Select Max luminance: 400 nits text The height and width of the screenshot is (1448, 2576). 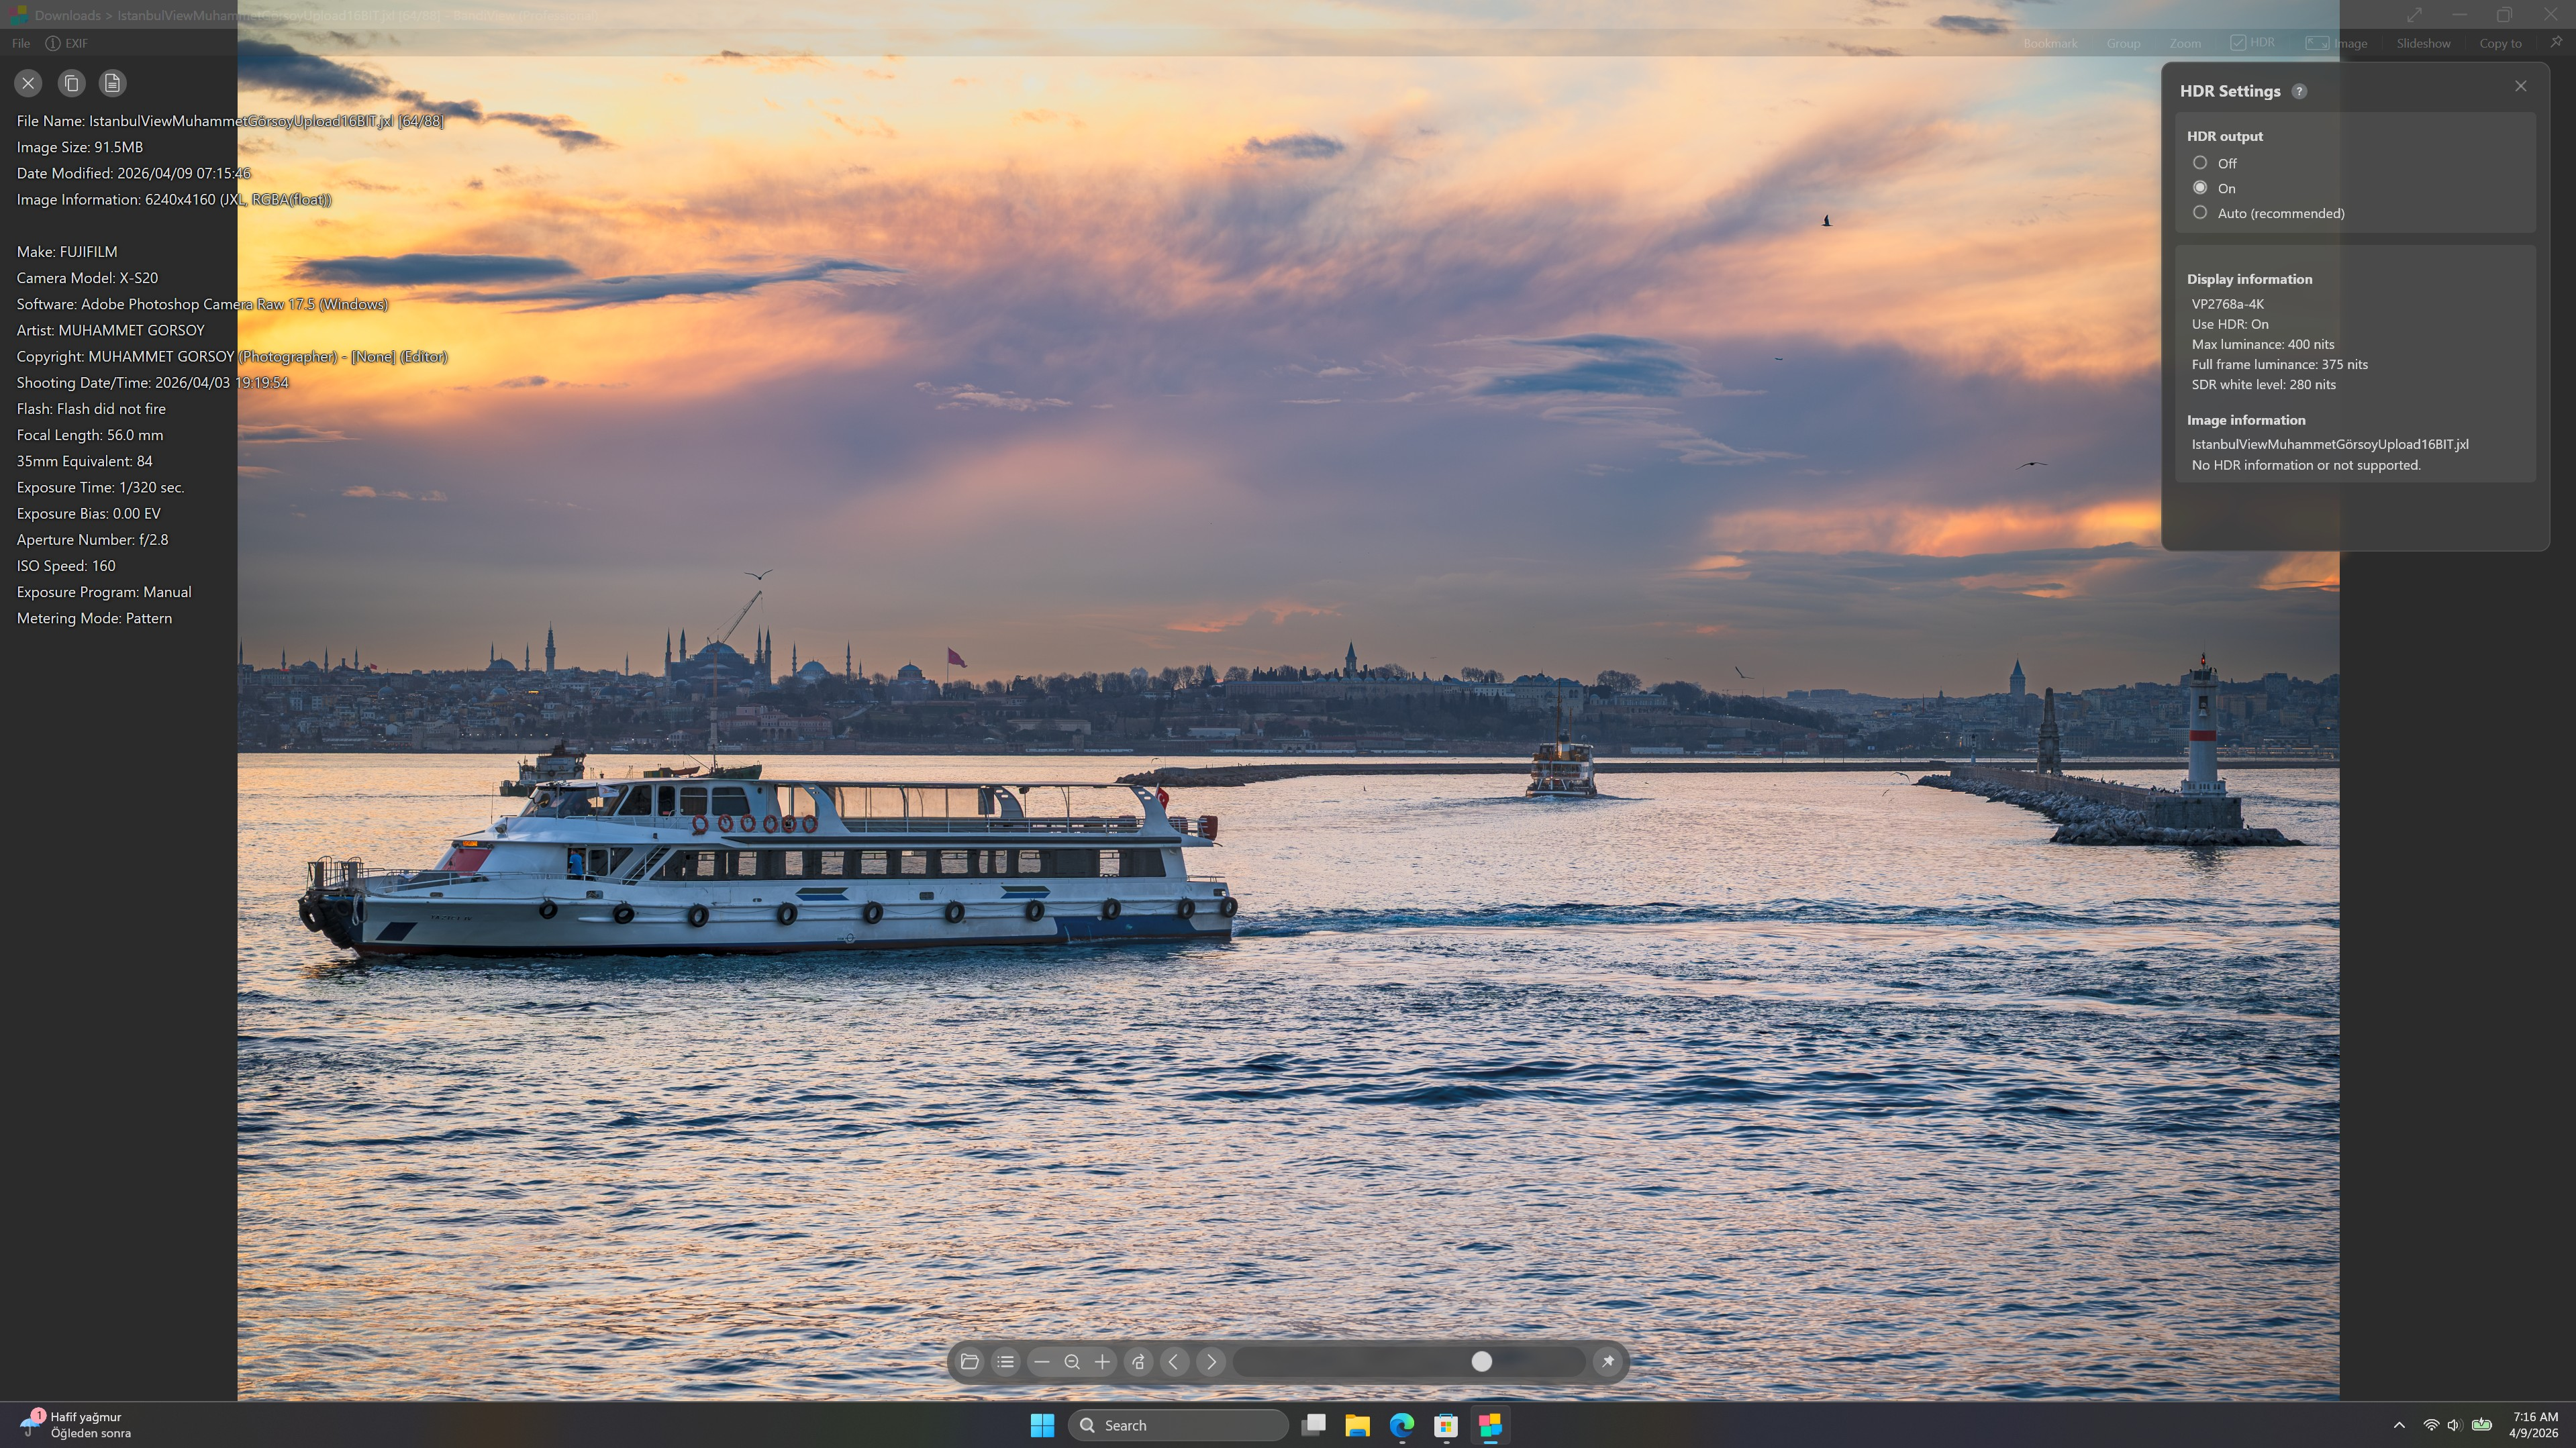pyautogui.click(x=2262, y=344)
